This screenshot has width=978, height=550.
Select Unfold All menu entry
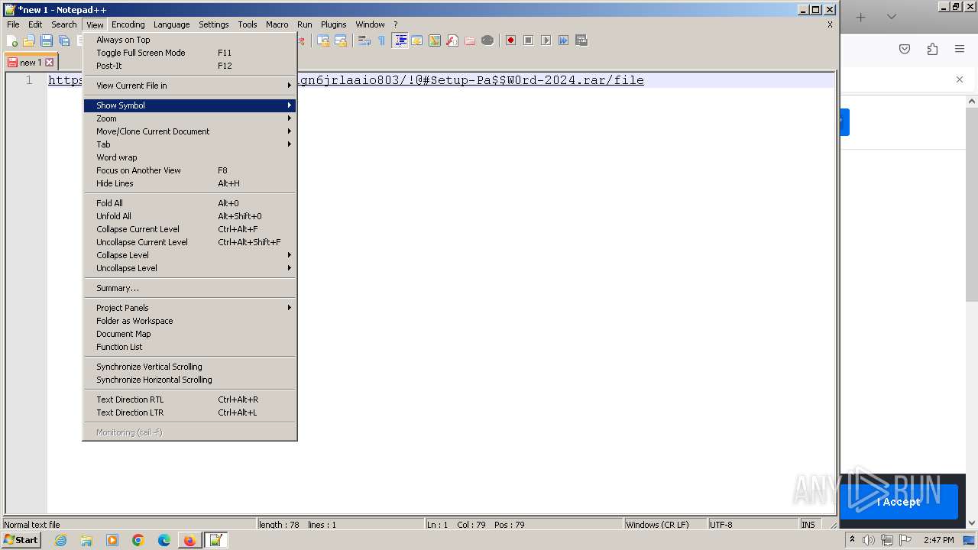click(189, 216)
